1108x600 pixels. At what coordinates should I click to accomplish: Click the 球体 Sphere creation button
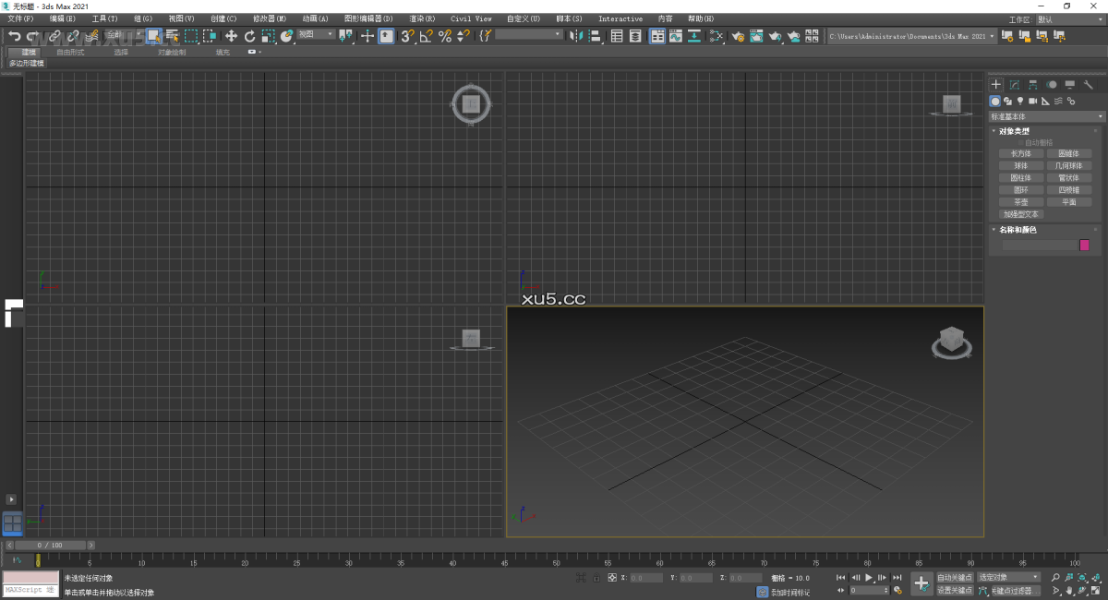click(1020, 165)
